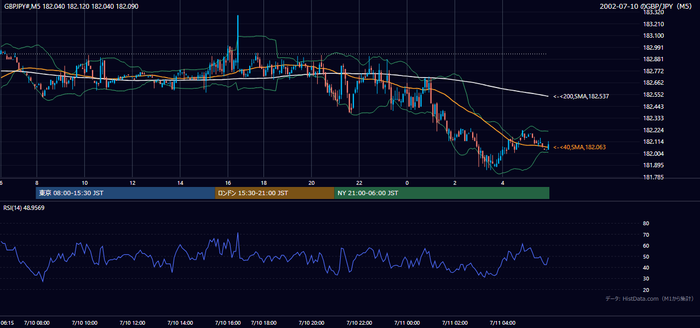Click hour label 16 under price chart
The image size is (700, 328).
228,183
